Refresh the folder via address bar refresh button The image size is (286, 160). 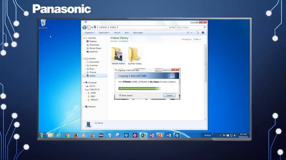tap(173, 28)
